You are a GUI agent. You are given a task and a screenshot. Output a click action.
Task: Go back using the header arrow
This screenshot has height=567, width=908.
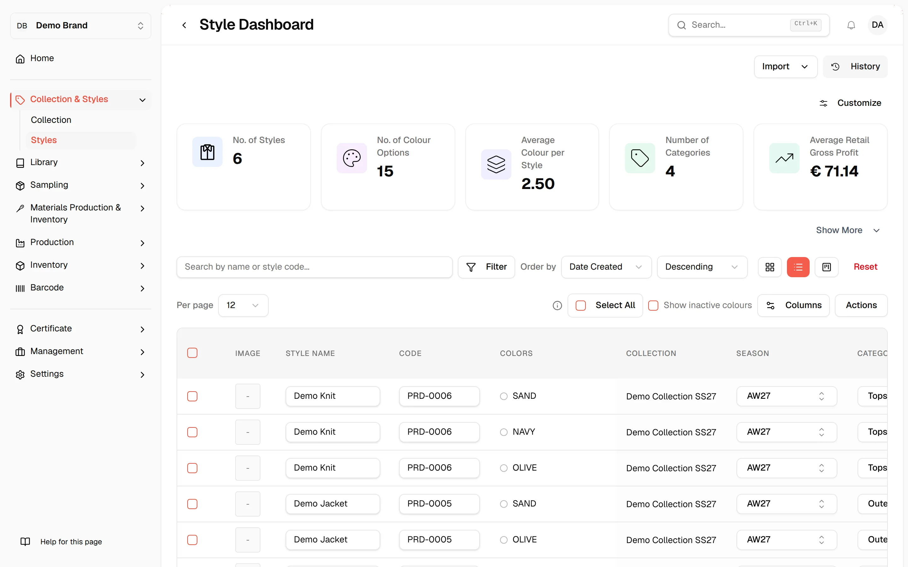pyautogui.click(x=184, y=25)
